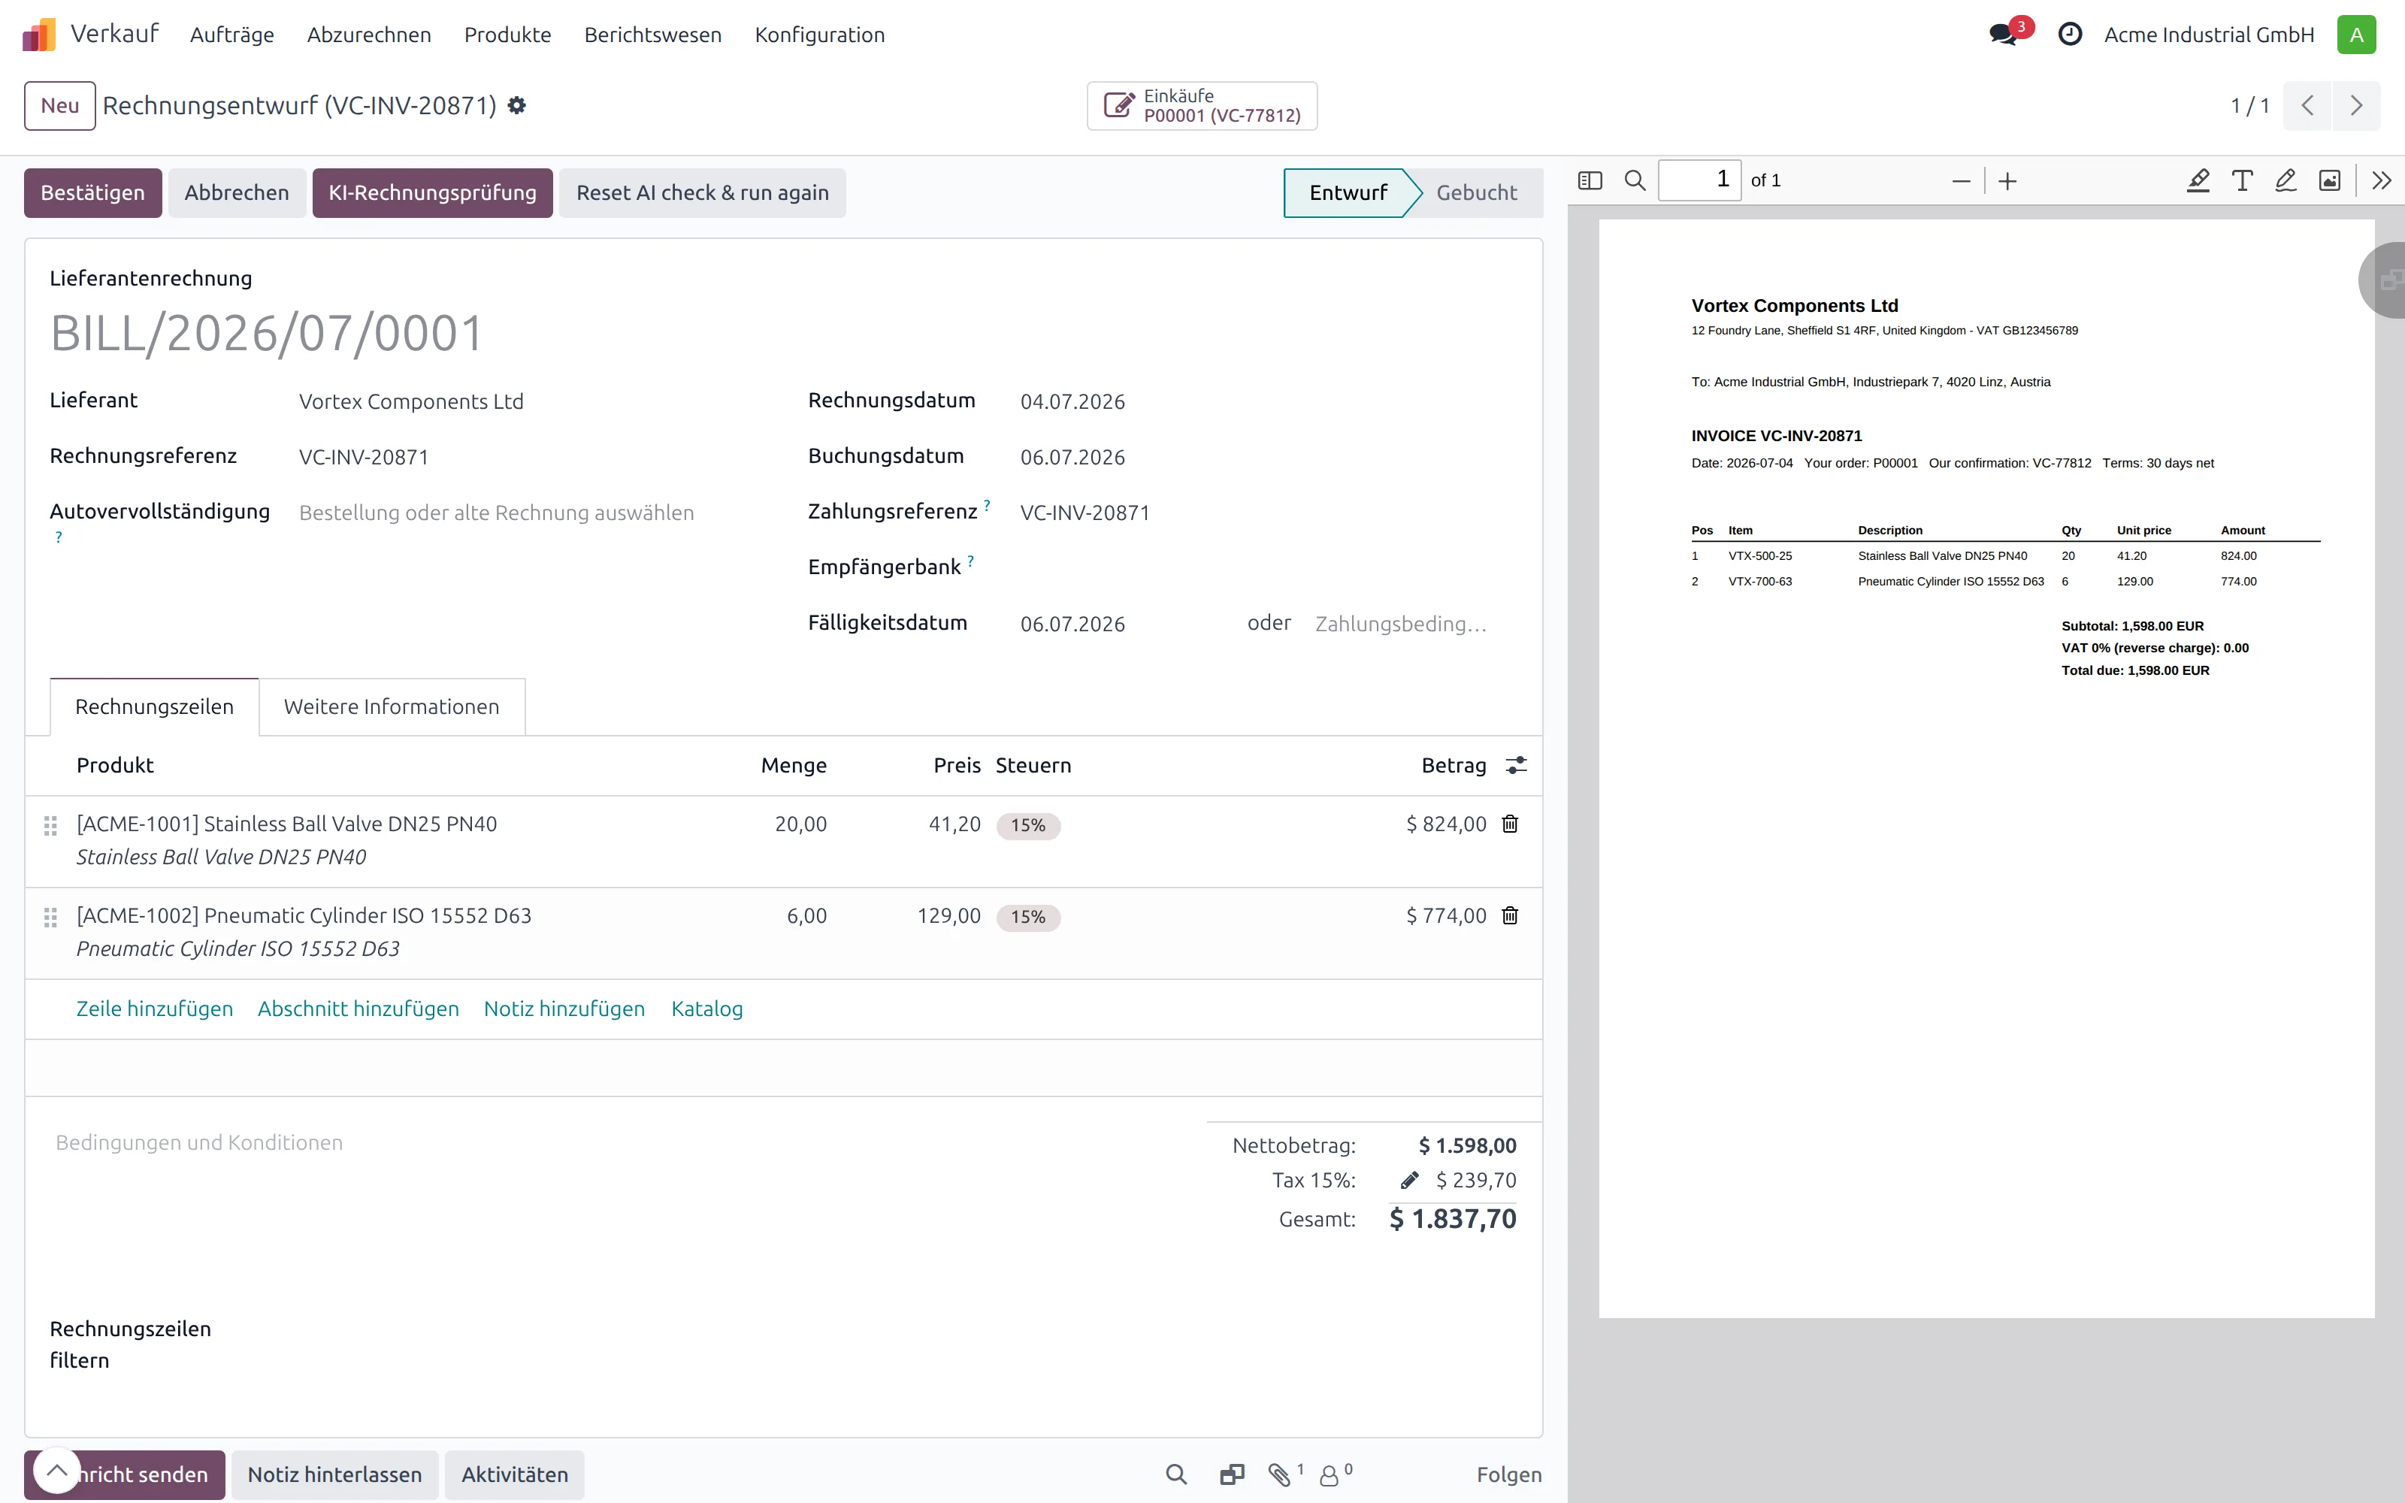2405x1503 pixels.
Task: Open column options icon next to Betrag
Action: tap(1516, 766)
